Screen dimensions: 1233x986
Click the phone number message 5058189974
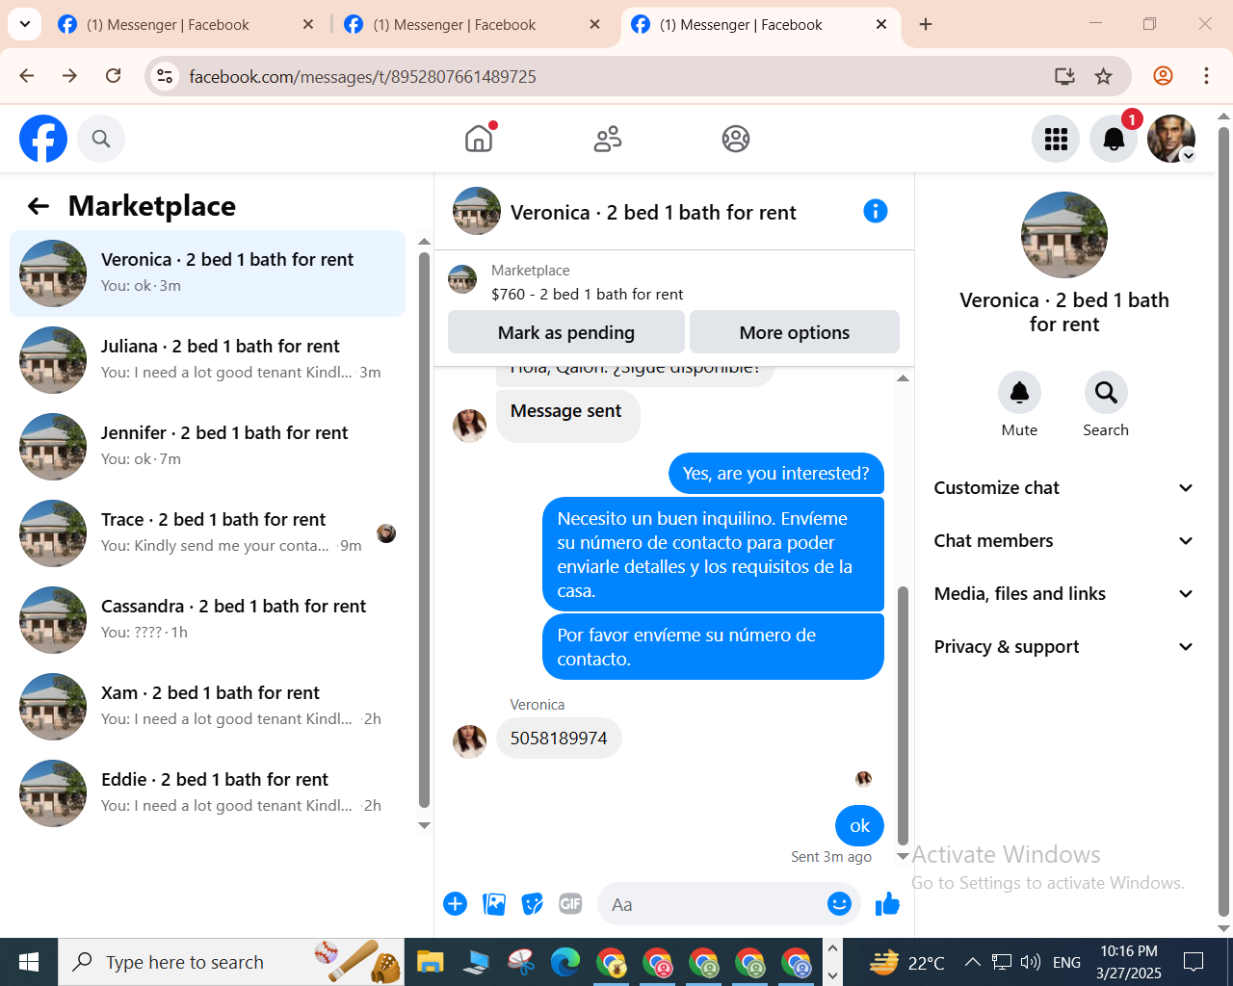[559, 739]
